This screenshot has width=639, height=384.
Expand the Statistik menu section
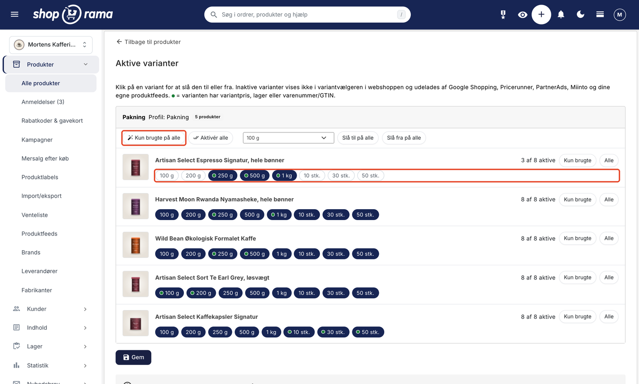point(85,365)
